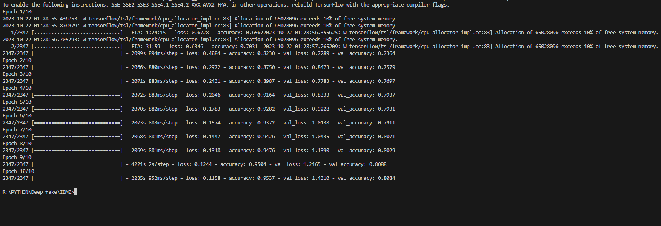Click the Epoch 5/10 label
Viewport: 661px width, 226px height.
coord(17,102)
